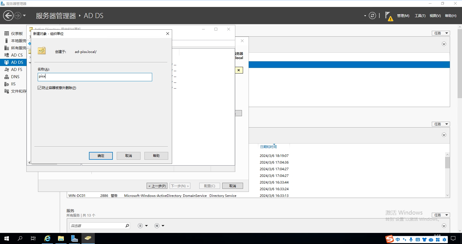Screen dimensions: 462x244
Task: Collapse the events section chevron
Action: click(x=444, y=135)
